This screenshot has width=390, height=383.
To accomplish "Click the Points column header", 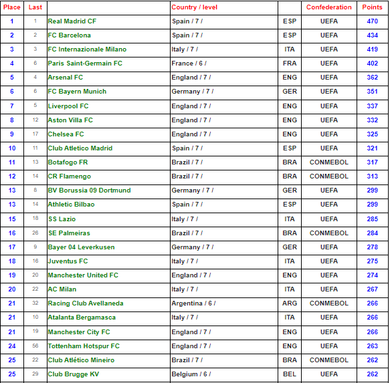I will click(x=372, y=7).
